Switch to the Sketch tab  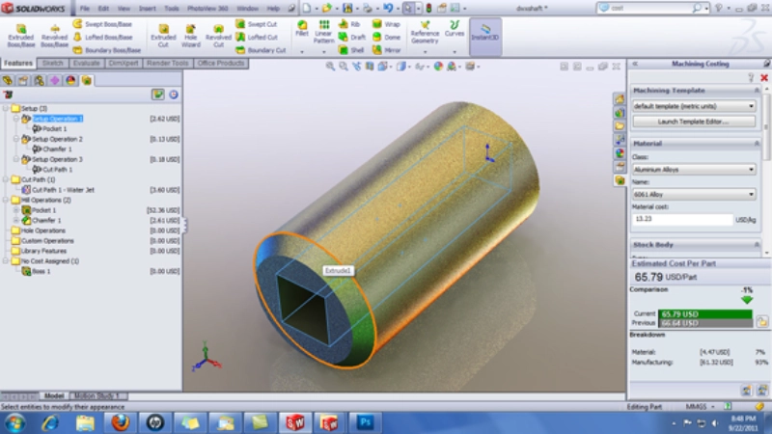tap(51, 64)
